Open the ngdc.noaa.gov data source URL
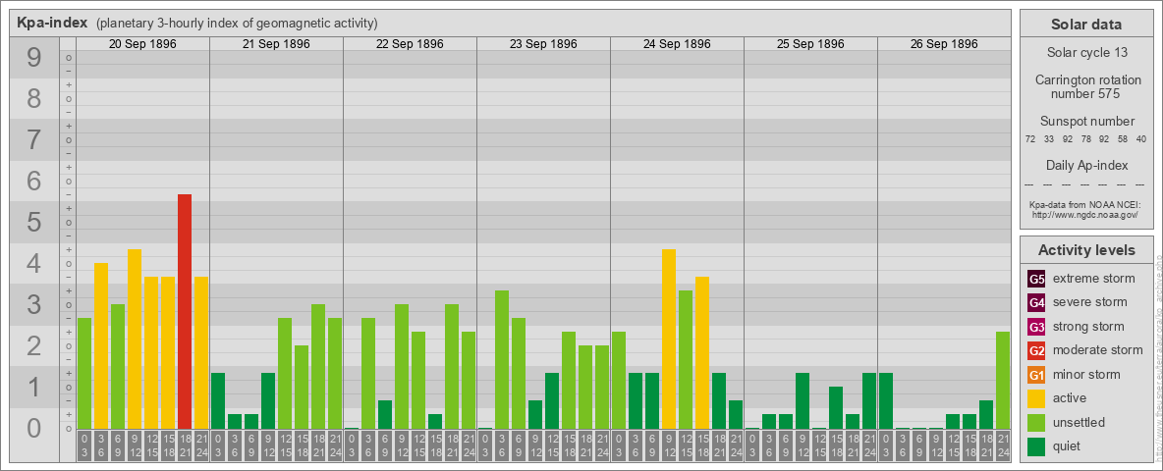The width and height of the screenshot is (1163, 471). point(1086,215)
